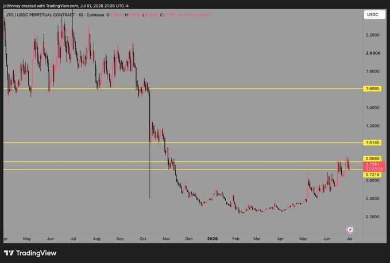Click the Oct label on time axis
The height and width of the screenshot is (263, 390).
(x=143, y=239)
